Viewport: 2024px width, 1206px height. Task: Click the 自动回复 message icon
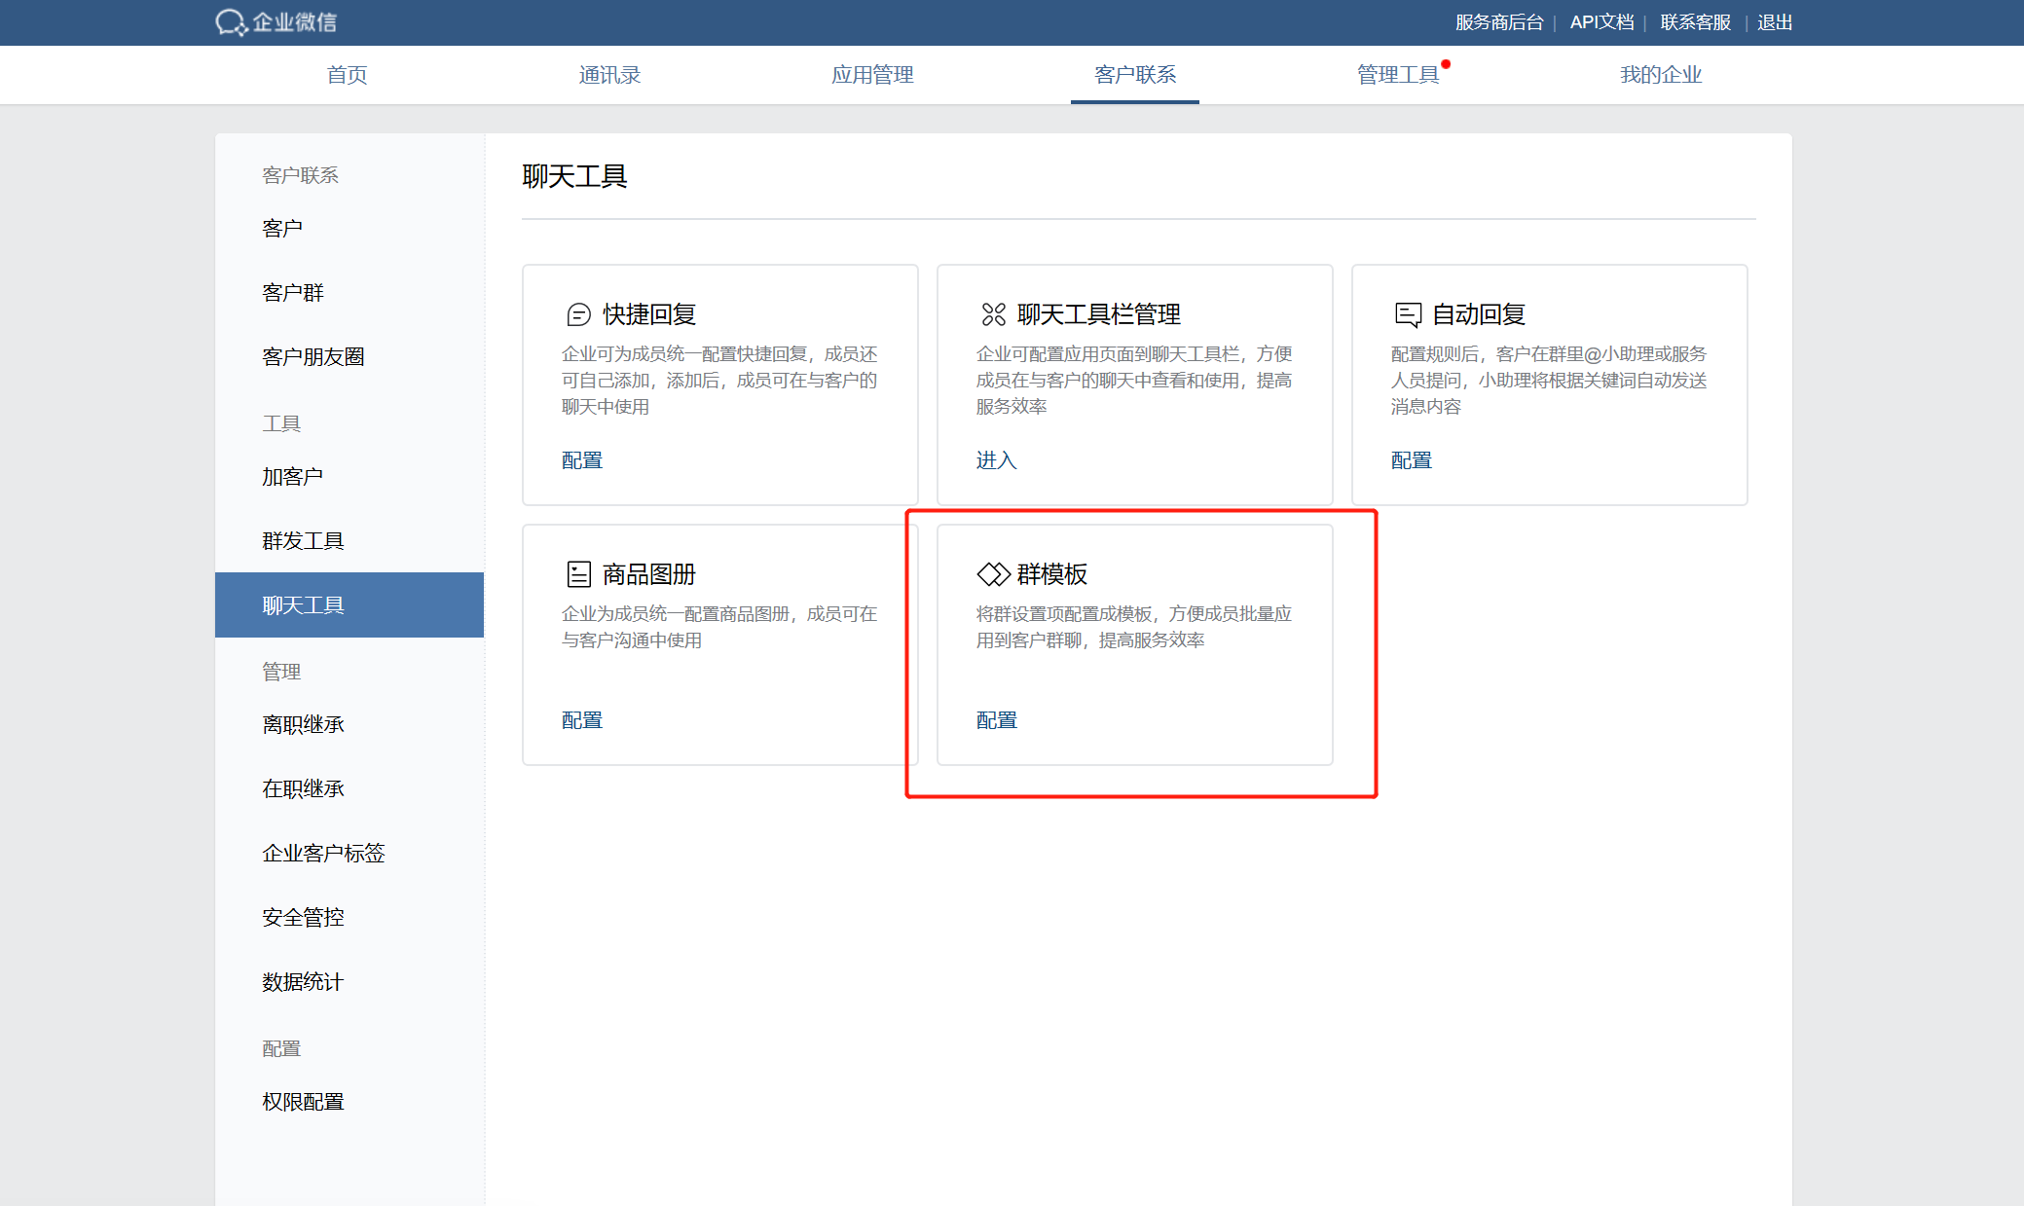(x=1408, y=314)
